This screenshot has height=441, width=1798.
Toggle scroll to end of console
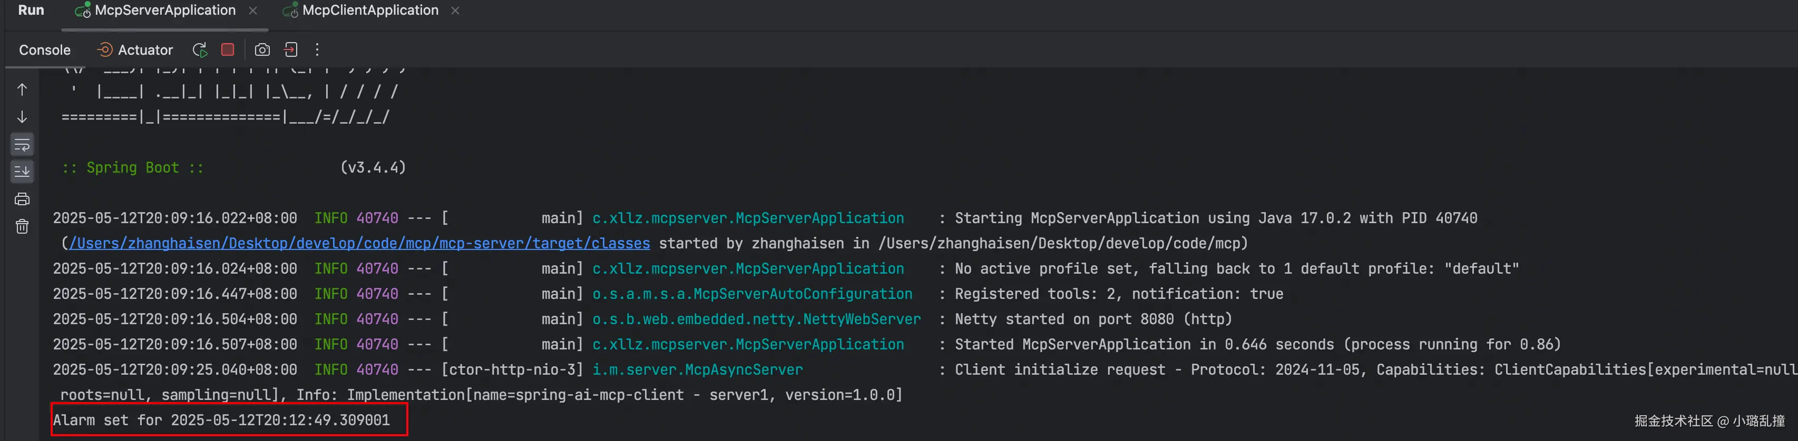pos(22,171)
